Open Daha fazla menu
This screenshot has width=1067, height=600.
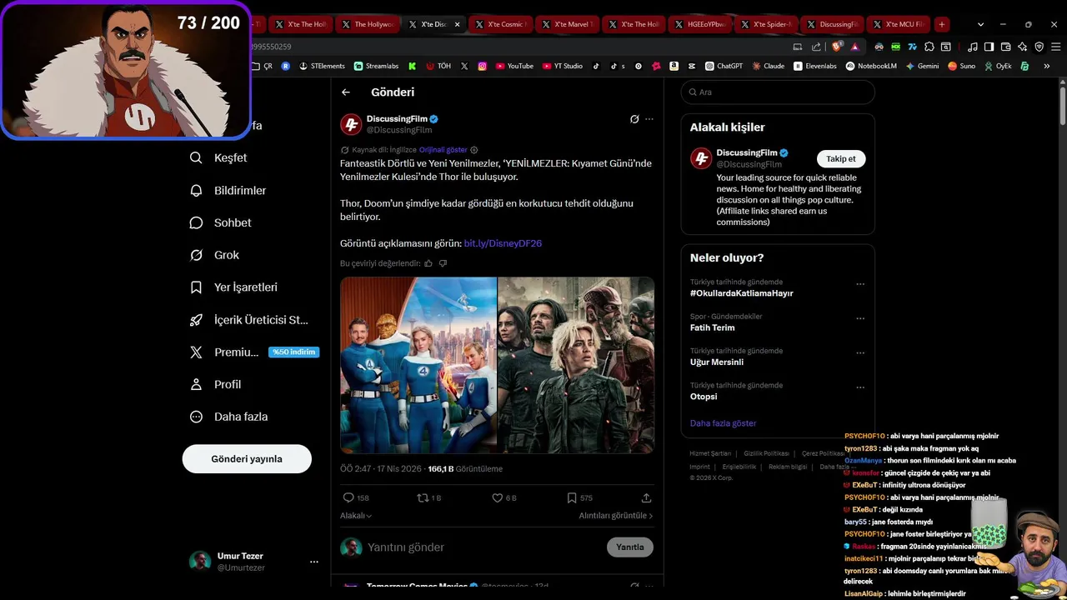[229, 417]
